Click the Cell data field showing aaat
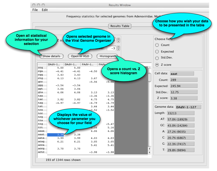This screenshot has width=217, height=171. [x=182, y=74]
